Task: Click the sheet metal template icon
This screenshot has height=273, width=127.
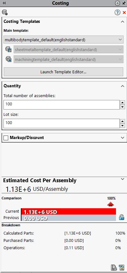Action: click(x=8, y=50)
